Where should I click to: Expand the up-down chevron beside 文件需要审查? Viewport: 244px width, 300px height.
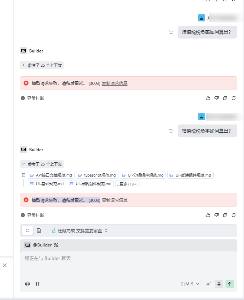pos(106,231)
